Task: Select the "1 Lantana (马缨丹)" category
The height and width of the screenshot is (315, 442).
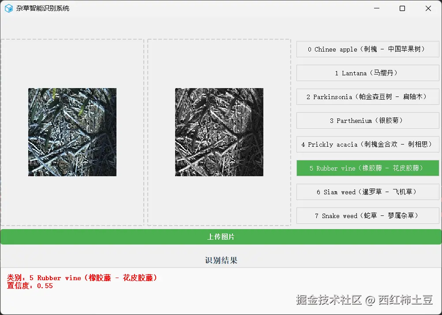Action: click(367, 73)
